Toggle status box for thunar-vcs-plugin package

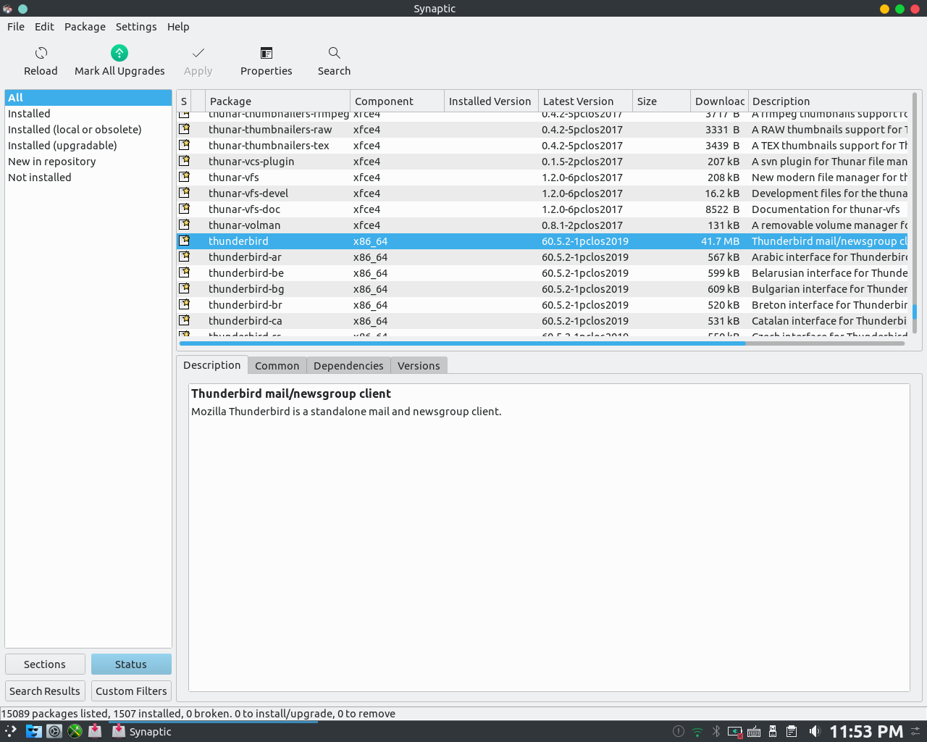pos(184,161)
